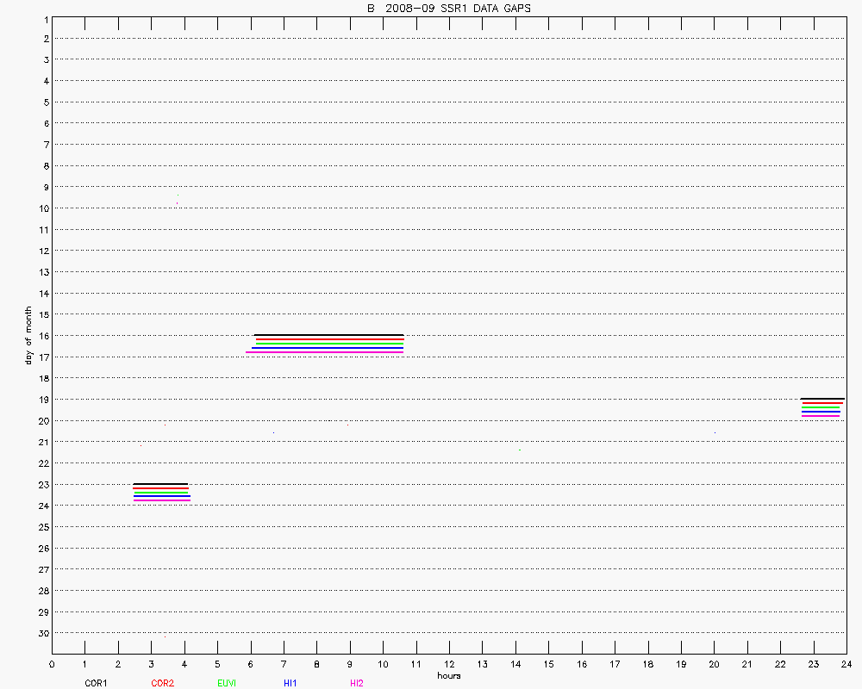The width and height of the screenshot is (862, 689).
Task: Click the magenta HI2 legend label
Action: [x=356, y=683]
